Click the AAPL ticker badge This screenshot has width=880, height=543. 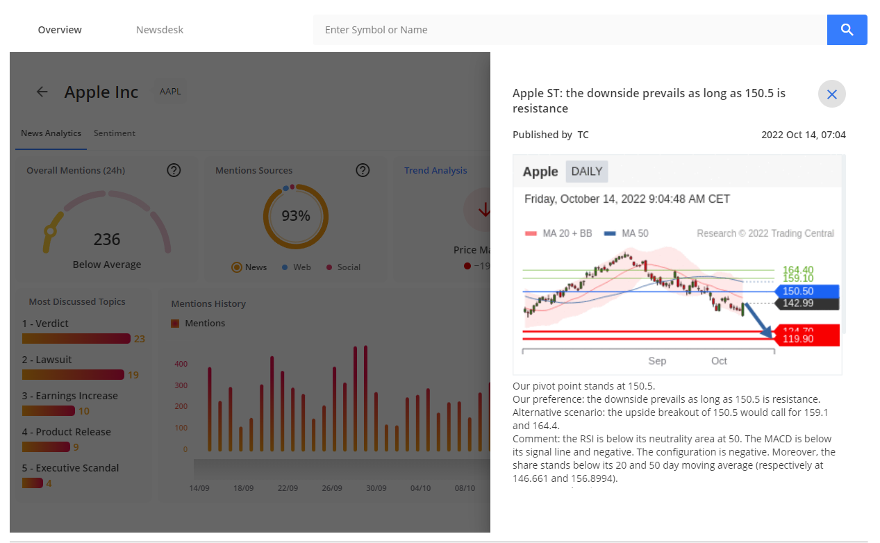click(x=171, y=91)
